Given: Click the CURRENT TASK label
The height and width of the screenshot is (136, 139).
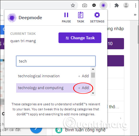Looking at the screenshot, I should (23, 34).
